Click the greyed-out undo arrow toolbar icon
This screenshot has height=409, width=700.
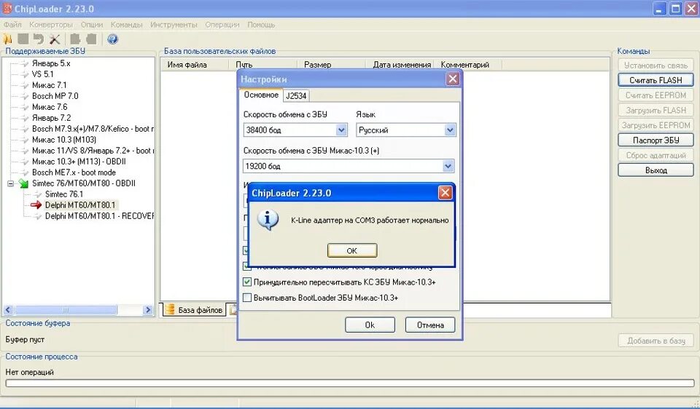[x=39, y=39]
